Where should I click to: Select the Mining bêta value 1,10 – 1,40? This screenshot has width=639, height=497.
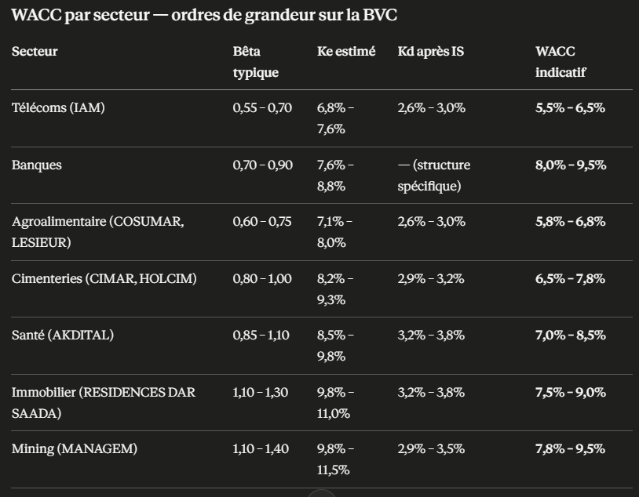pyautogui.click(x=261, y=449)
